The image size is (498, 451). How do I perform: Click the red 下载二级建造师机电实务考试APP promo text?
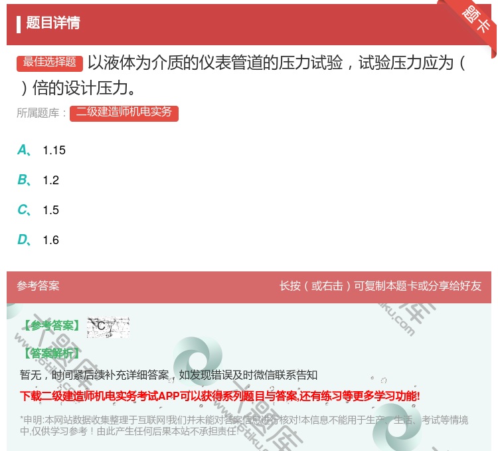point(220,396)
